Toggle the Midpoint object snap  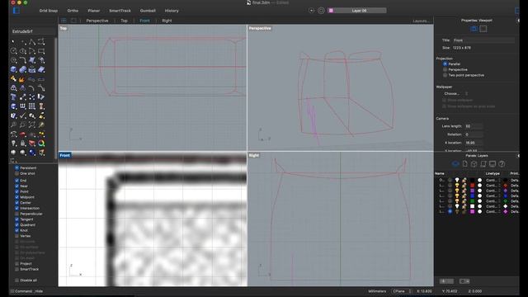click(16, 197)
